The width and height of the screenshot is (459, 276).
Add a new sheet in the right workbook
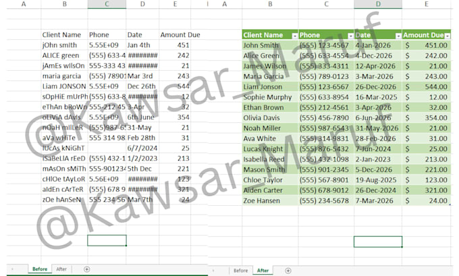(288, 271)
